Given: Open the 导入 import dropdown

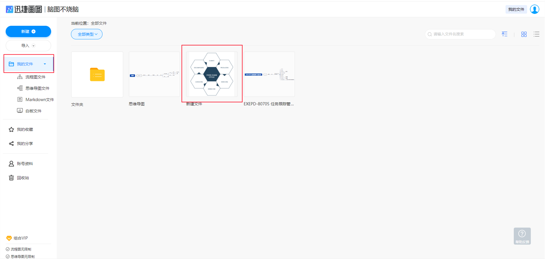Looking at the screenshot, I should [x=28, y=46].
